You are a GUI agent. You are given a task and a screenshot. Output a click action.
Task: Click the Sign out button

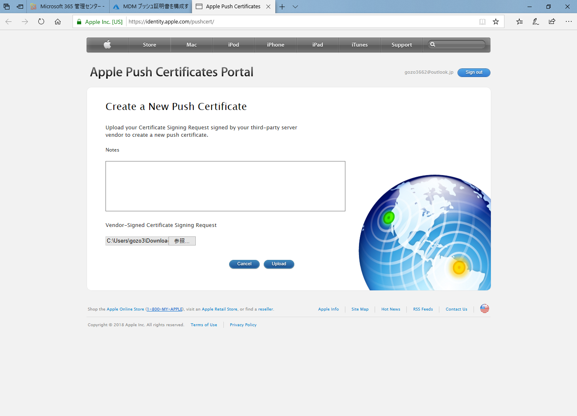click(474, 72)
